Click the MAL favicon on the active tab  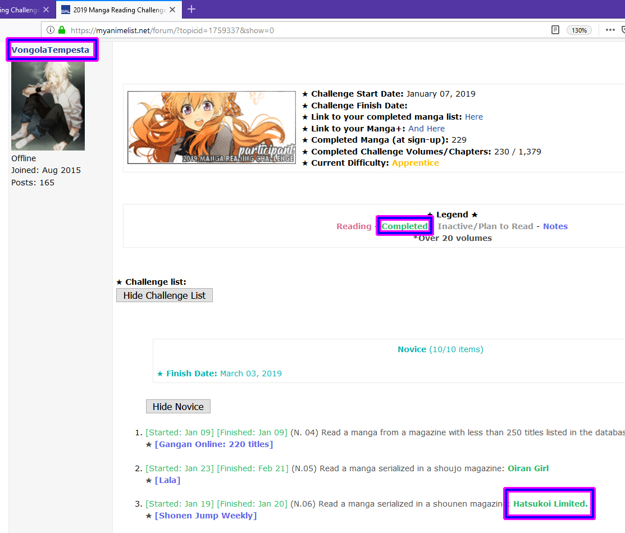click(66, 10)
